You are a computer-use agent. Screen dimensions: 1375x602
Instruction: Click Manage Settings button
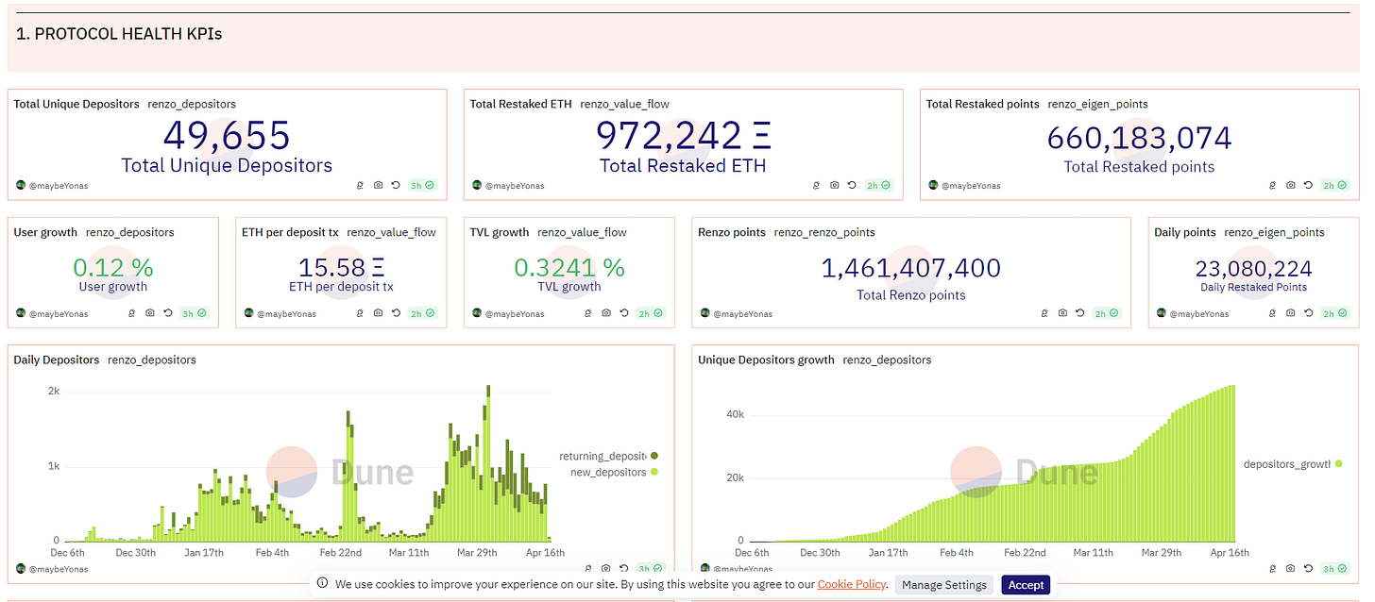click(x=944, y=585)
